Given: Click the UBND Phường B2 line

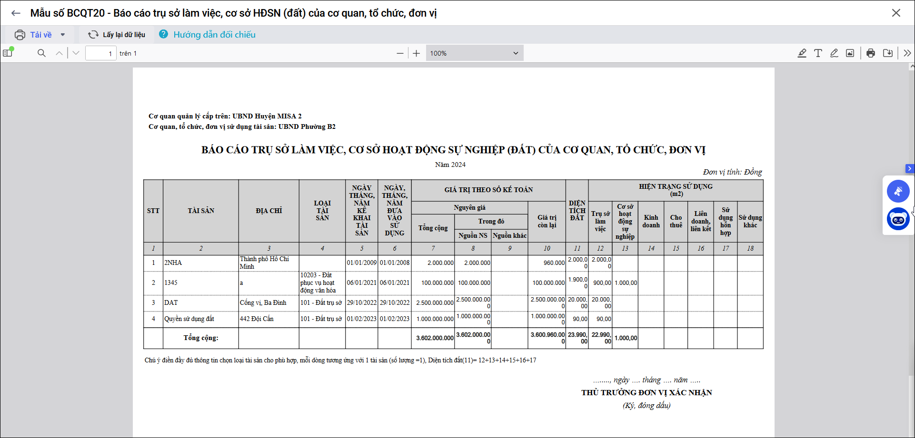Looking at the screenshot, I should 242,127.
